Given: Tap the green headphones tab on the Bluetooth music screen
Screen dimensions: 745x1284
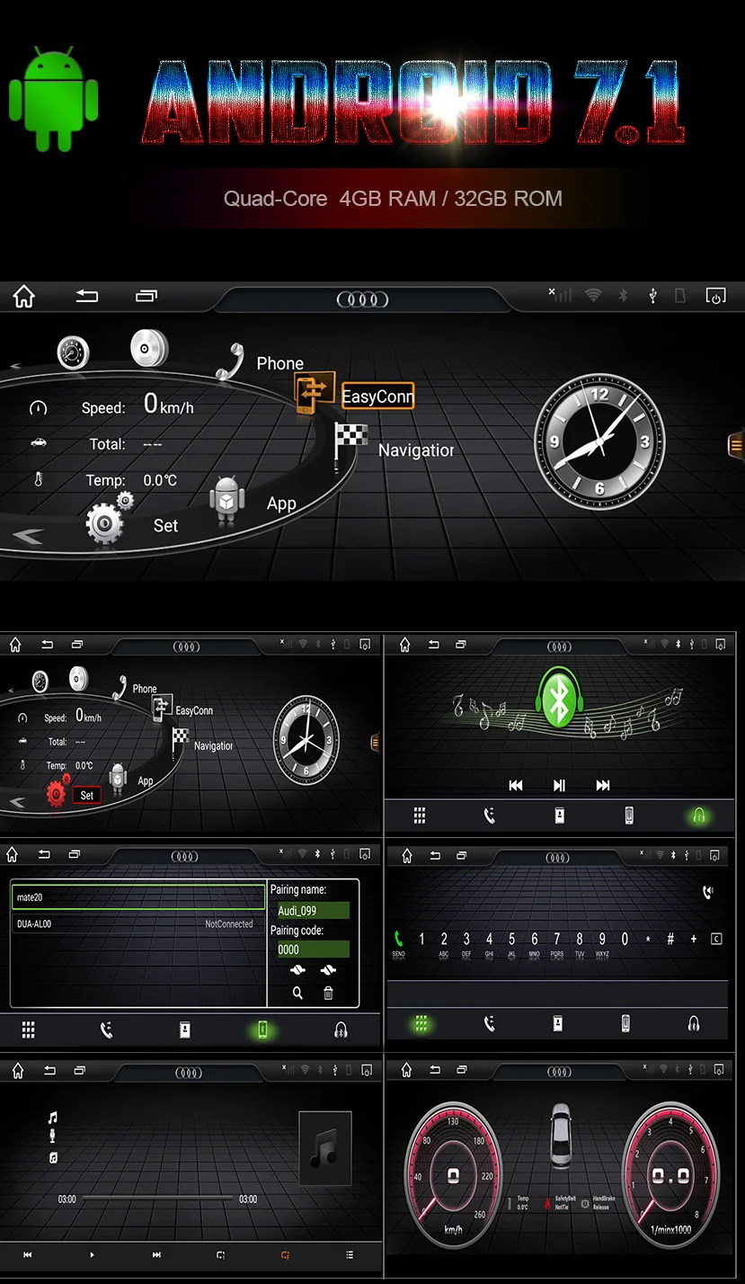Looking at the screenshot, I should click(699, 816).
